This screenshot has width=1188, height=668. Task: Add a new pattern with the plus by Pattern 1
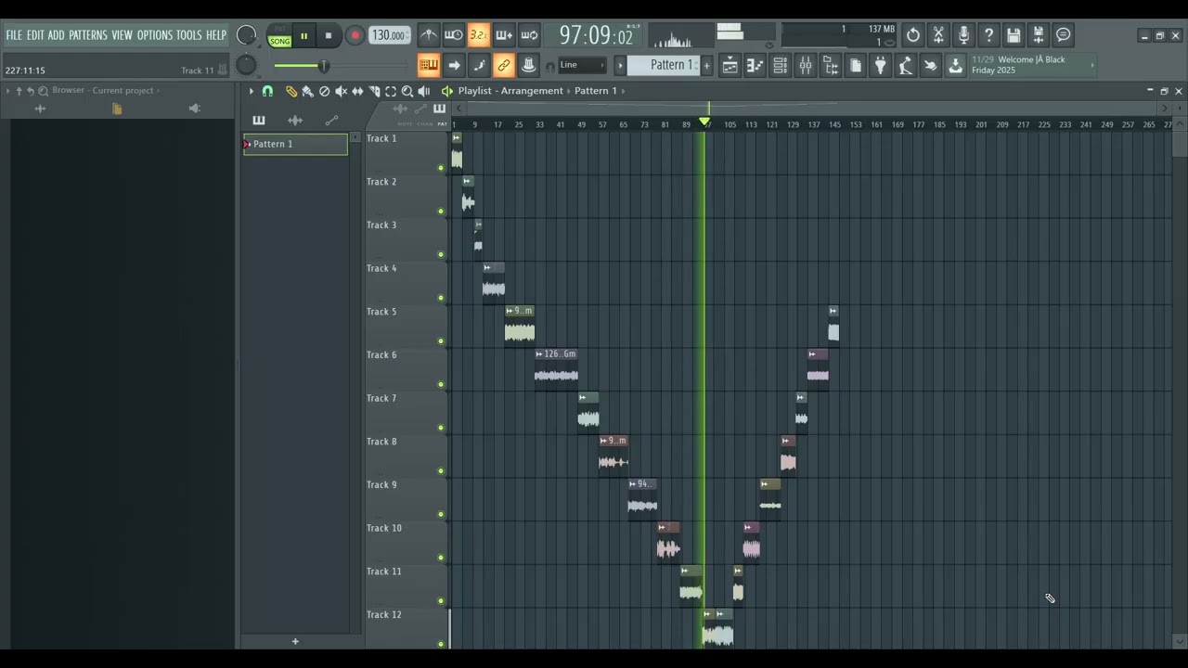(706, 65)
